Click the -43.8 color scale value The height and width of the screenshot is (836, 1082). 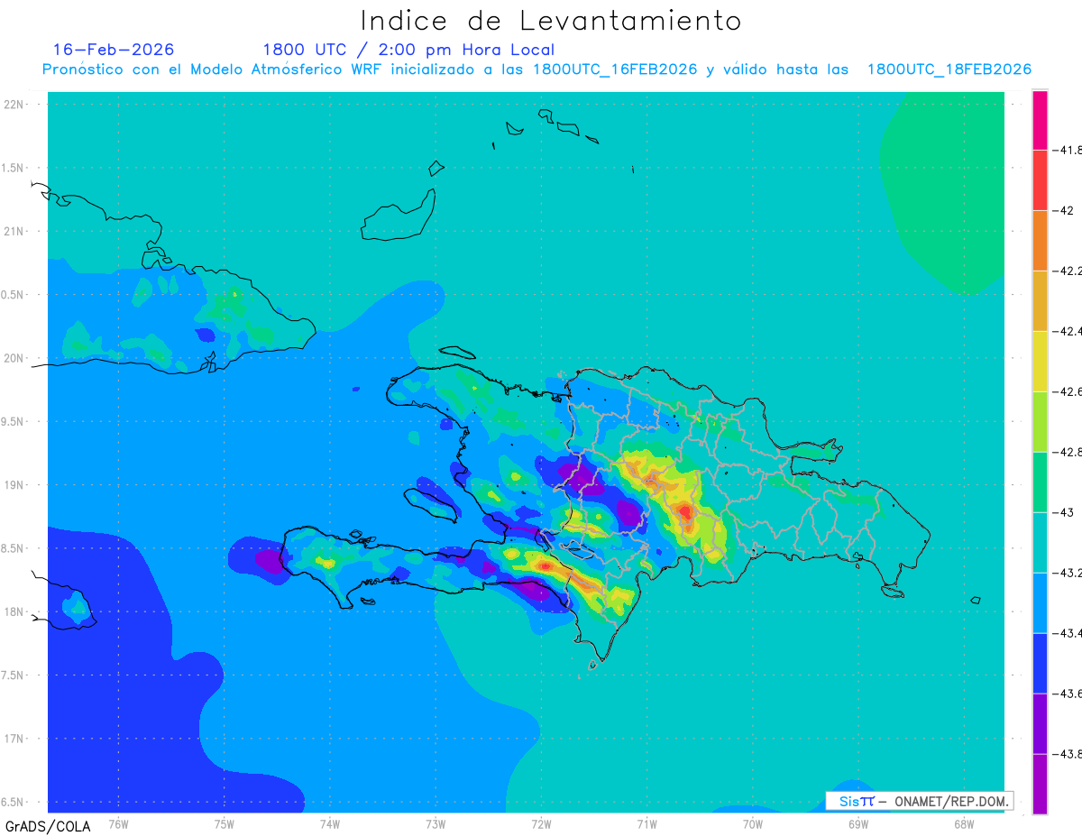[1067, 754]
